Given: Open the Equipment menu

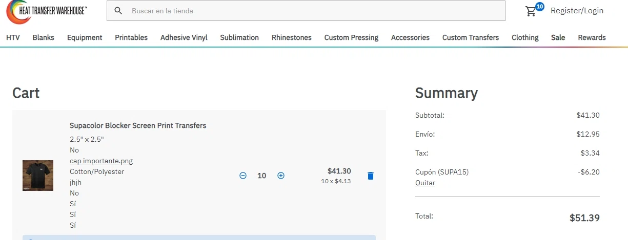Looking at the screenshot, I should 85,37.
